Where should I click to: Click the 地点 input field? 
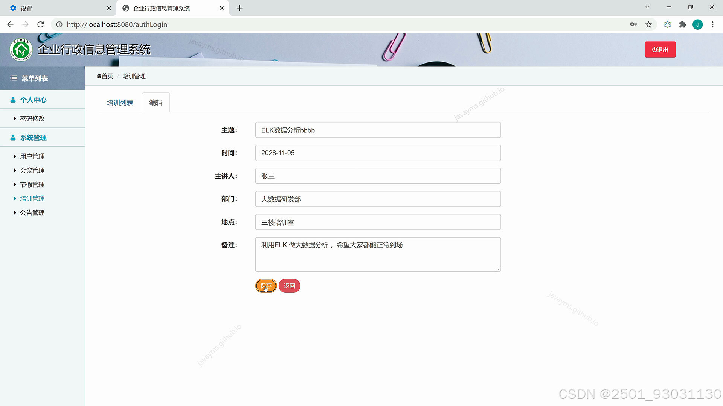378,222
